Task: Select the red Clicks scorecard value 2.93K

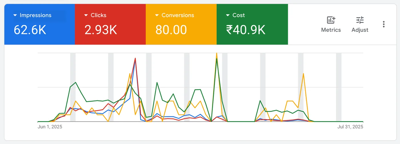Action: tap(101, 30)
